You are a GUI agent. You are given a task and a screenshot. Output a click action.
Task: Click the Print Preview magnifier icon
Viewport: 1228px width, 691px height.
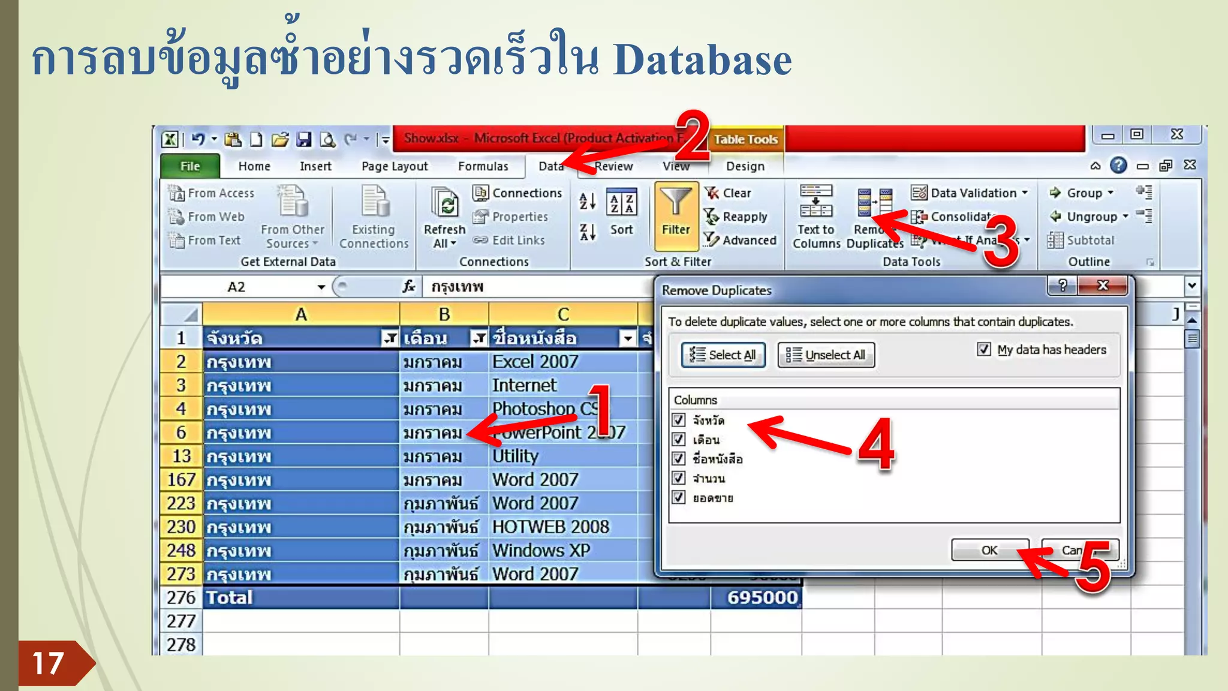[x=328, y=140]
